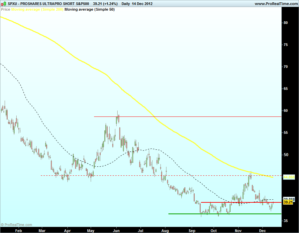Select the 'Moving average (Simple 50)' legend label
The image size is (299, 233).
point(89,9)
